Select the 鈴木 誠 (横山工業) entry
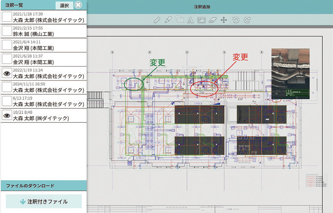Screen dimensions: 333x213 point(44,31)
